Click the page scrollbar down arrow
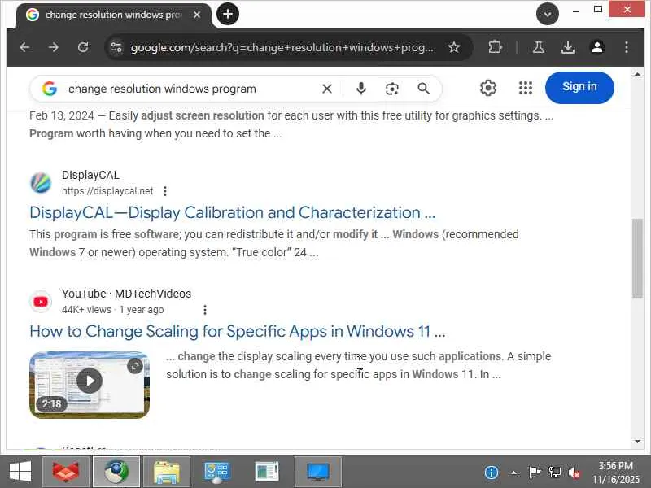The height and width of the screenshot is (488, 651). click(637, 442)
